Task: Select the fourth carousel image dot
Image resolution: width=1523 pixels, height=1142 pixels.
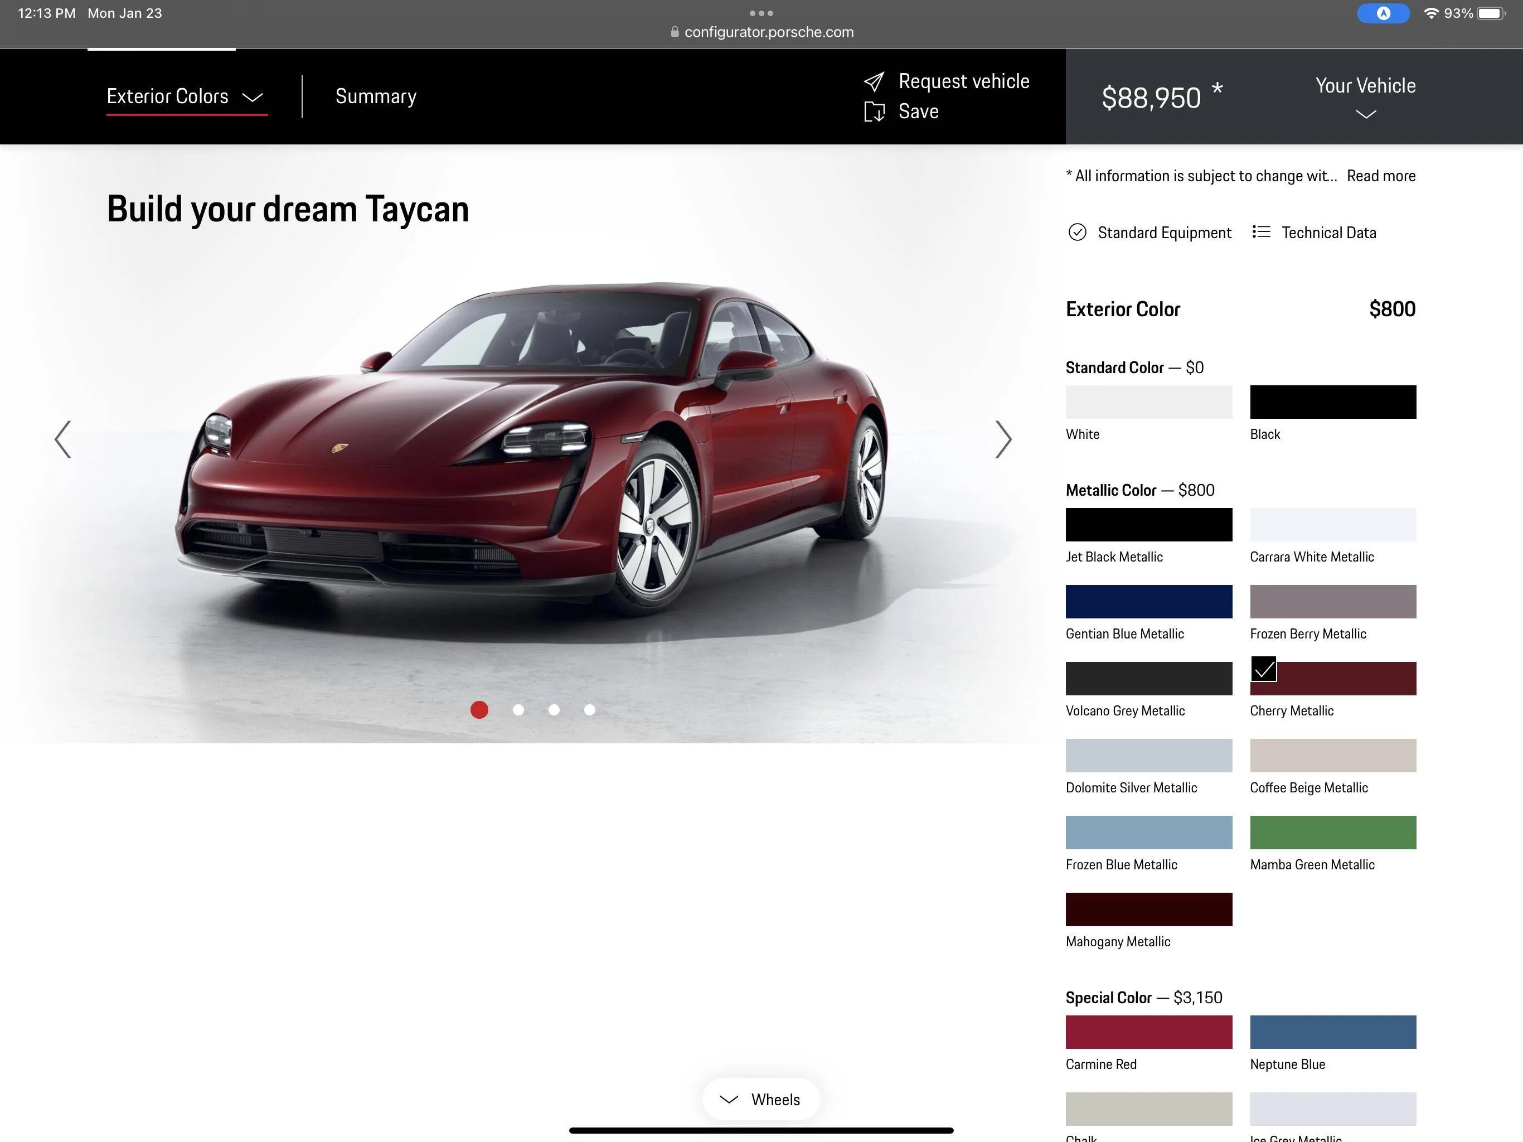Action: [589, 709]
